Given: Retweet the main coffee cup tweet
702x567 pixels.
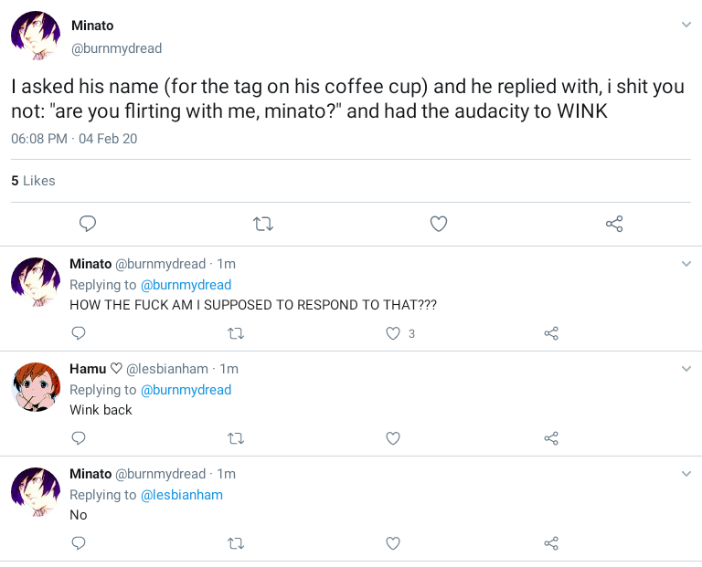Looking at the screenshot, I should (263, 224).
